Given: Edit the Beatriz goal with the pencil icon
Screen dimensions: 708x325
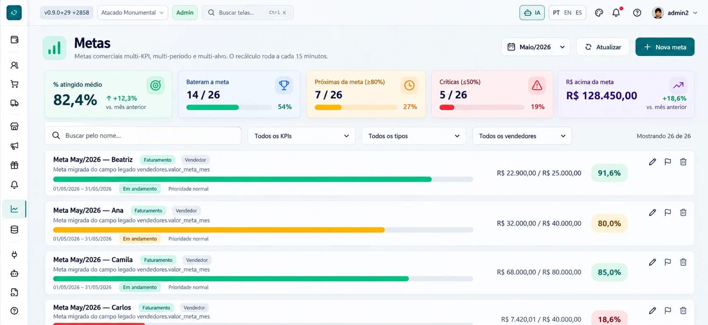Looking at the screenshot, I should tap(653, 162).
